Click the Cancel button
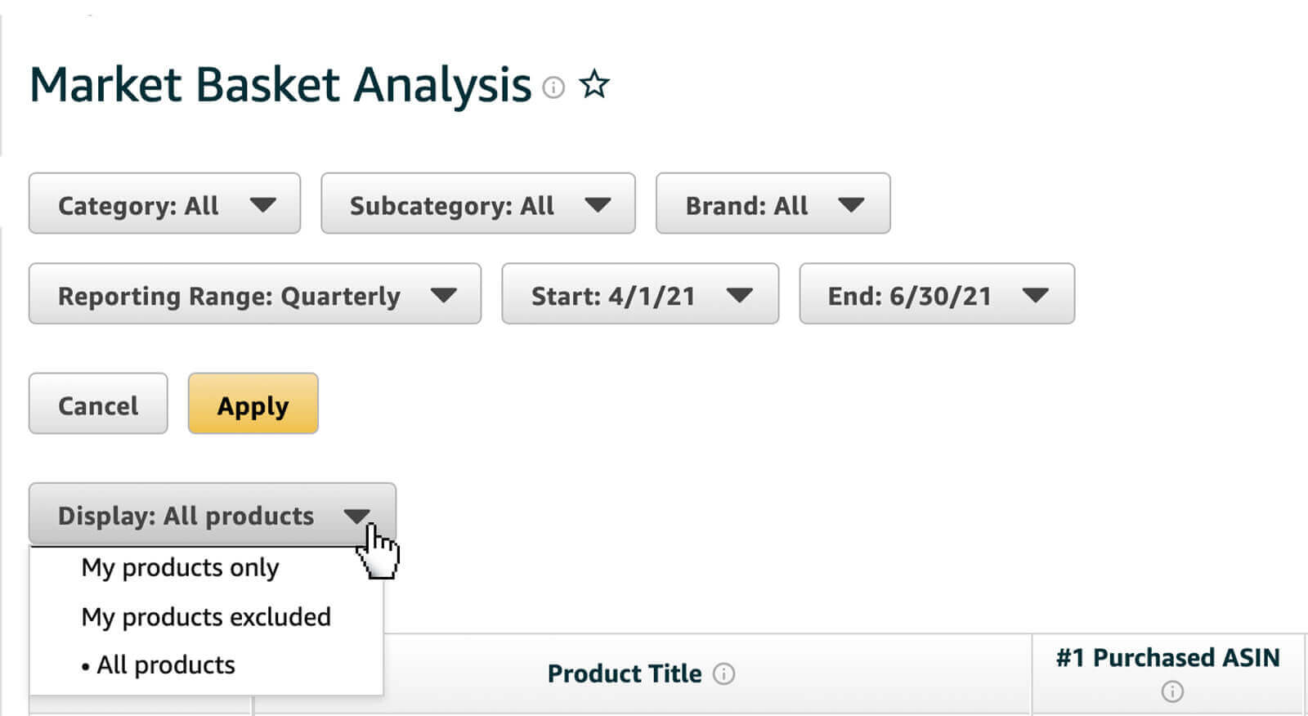1308x716 pixels. [x=97, y=403]
